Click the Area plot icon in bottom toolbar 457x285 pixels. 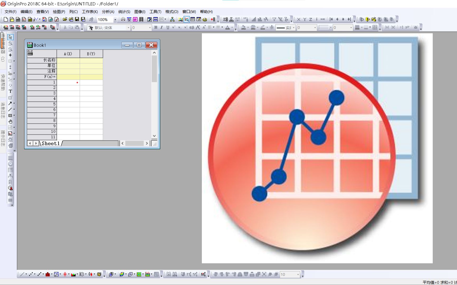coord(73,274)
